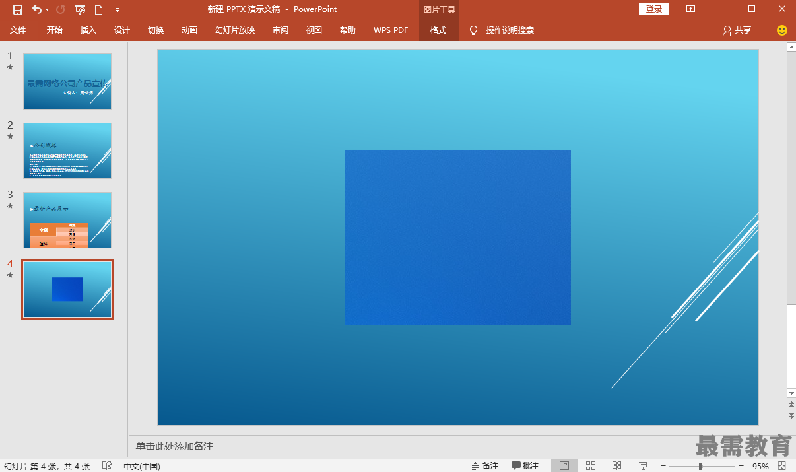This screenshot has height=472, width=796.
Task: Click the vertical scrollbar thumb
Action: pyautogui.click(x=791, y=346)
